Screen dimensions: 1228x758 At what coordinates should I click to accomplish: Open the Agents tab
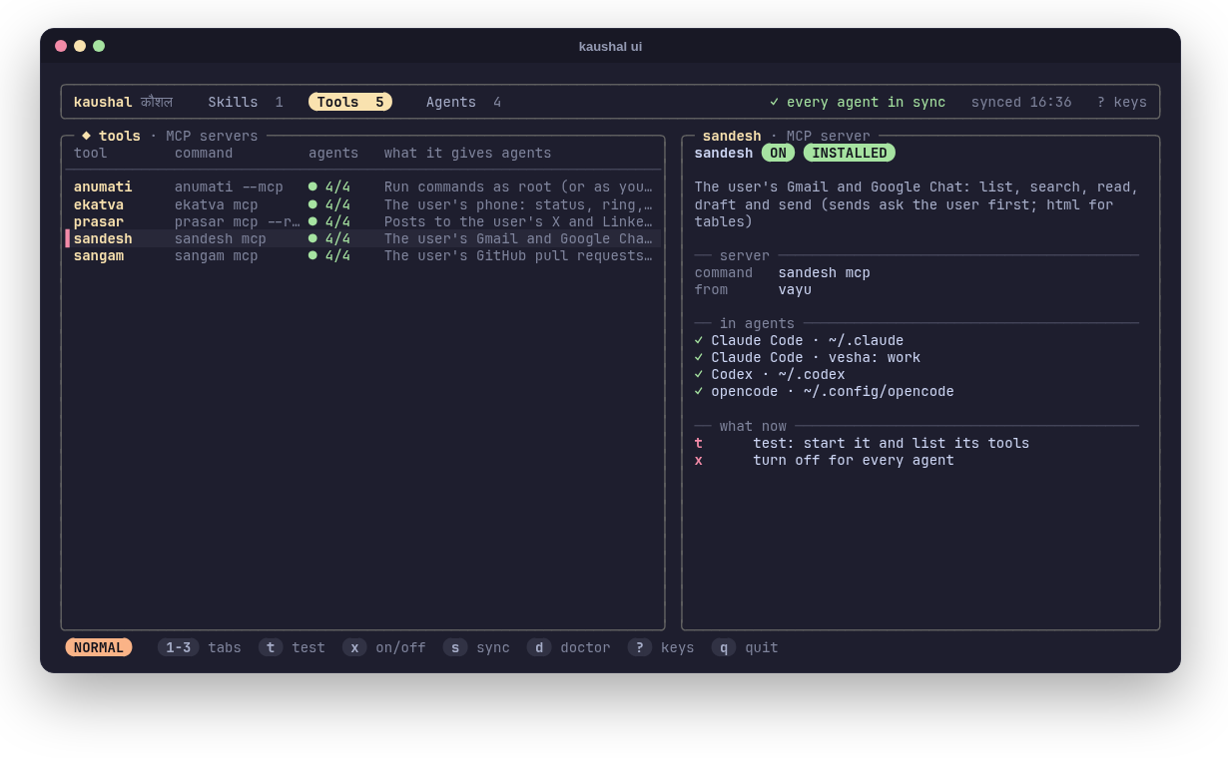click(463, 102)
